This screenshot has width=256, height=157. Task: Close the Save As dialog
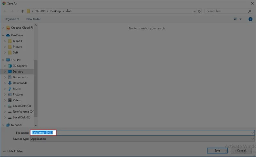[x=252, y=4]
